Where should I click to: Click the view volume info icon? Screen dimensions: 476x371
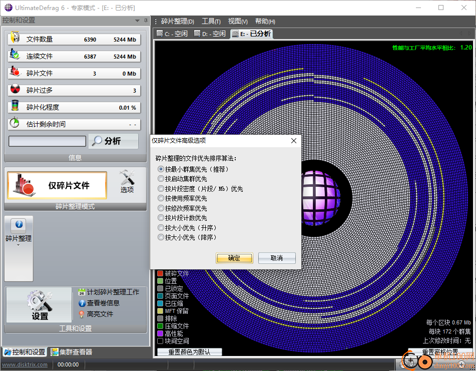(82, 303)
